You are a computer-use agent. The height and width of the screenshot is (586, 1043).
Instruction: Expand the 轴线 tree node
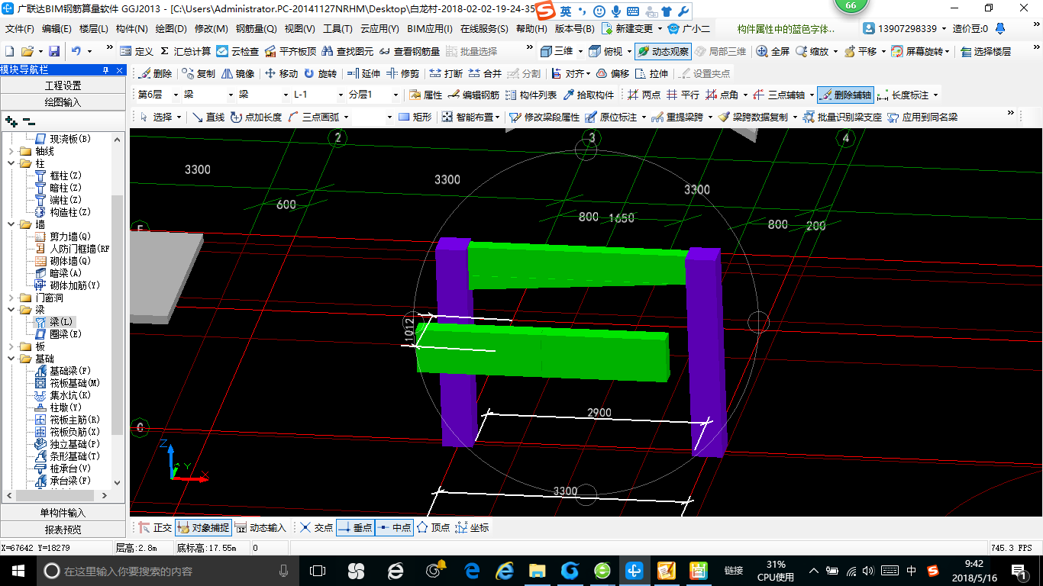coord(11,151)
